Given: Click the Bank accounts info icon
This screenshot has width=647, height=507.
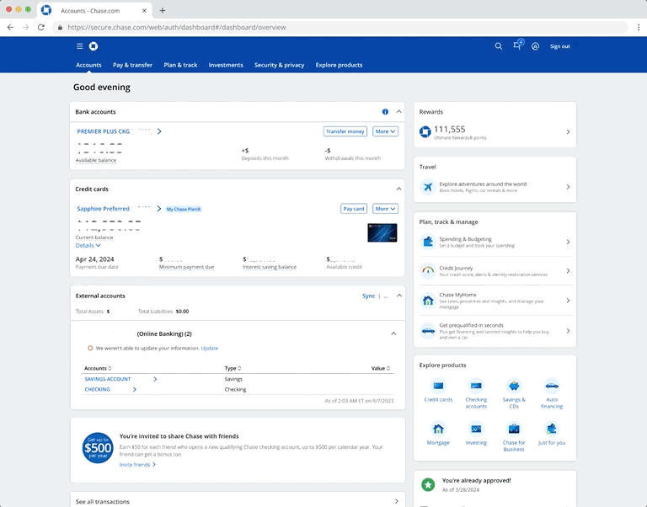Looking at the screenshot, I should click(x=385, y=111).
